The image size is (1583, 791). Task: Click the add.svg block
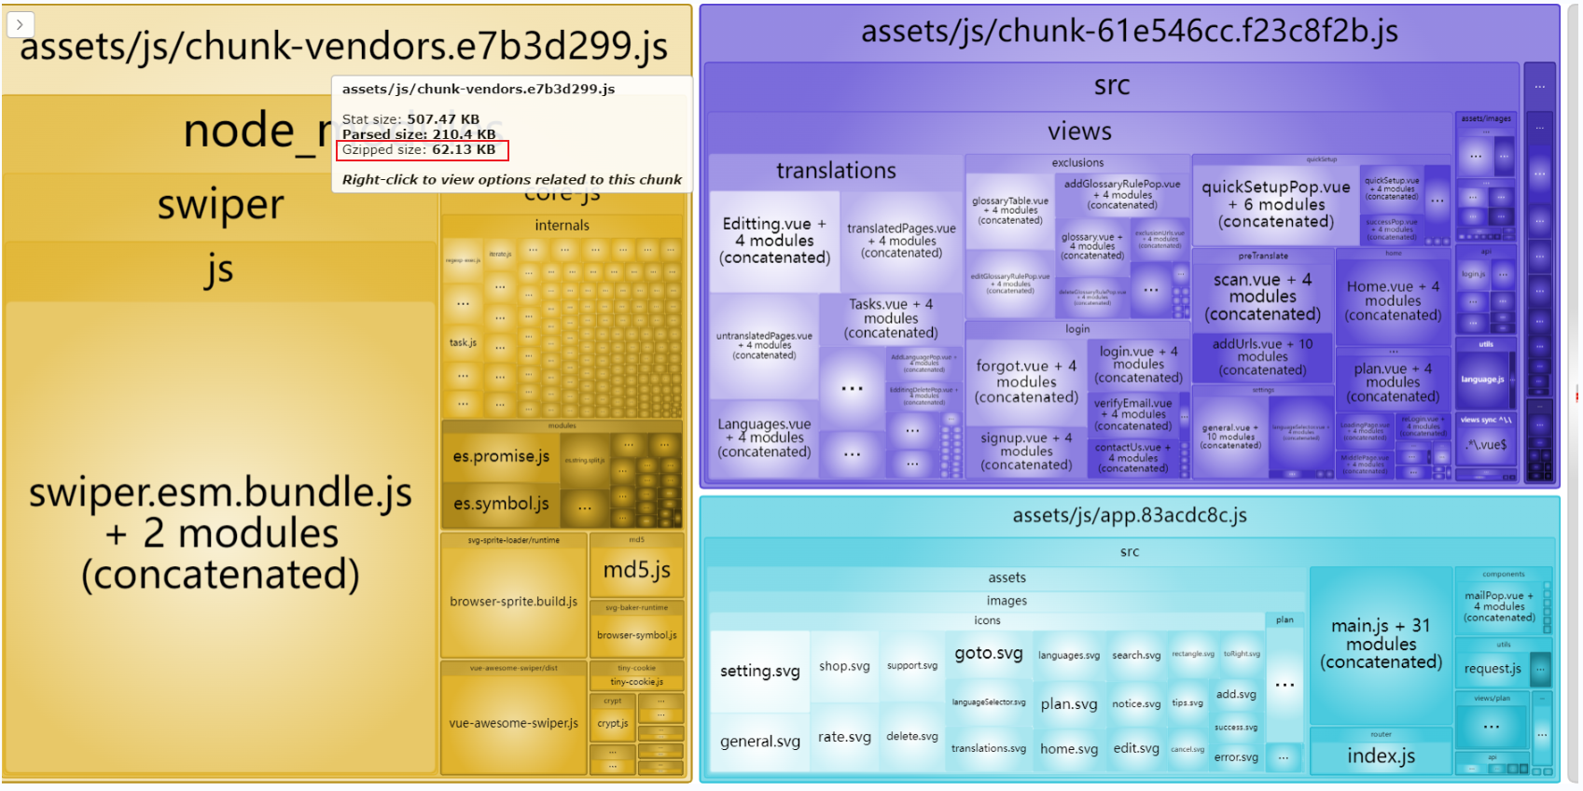tap(1236, 695)
